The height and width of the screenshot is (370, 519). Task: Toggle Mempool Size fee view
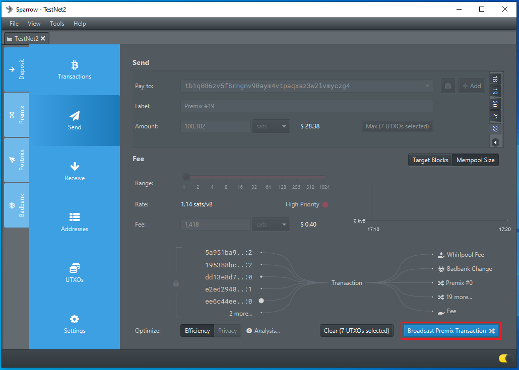pos(475,160)
